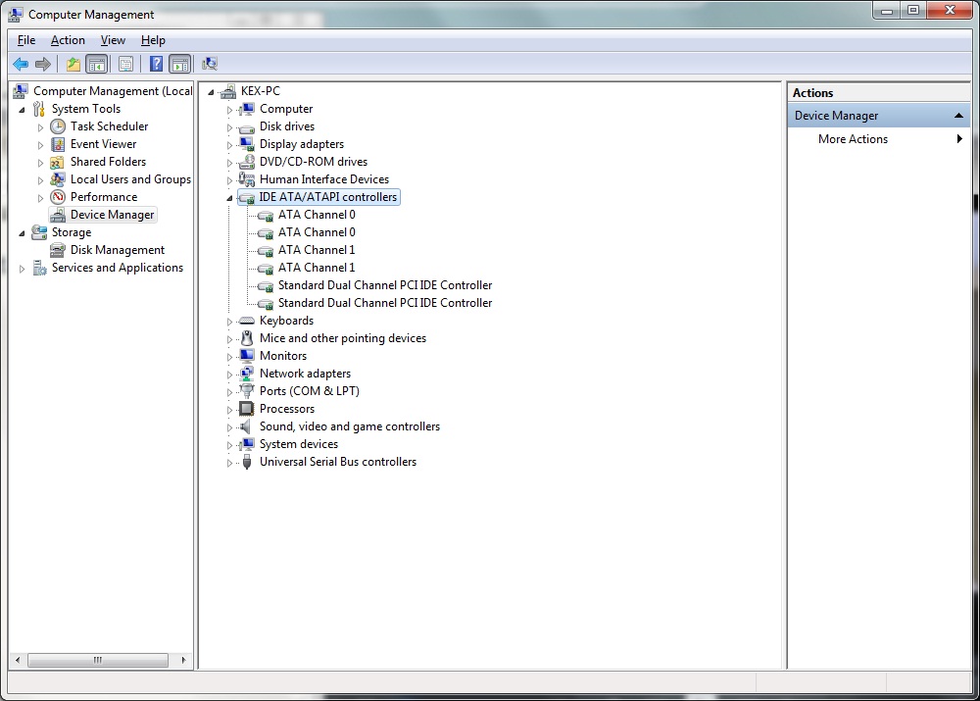Click the Performance icon
Image resolution: width=980 pixels, height=701 pixels.
click(58, 197)
